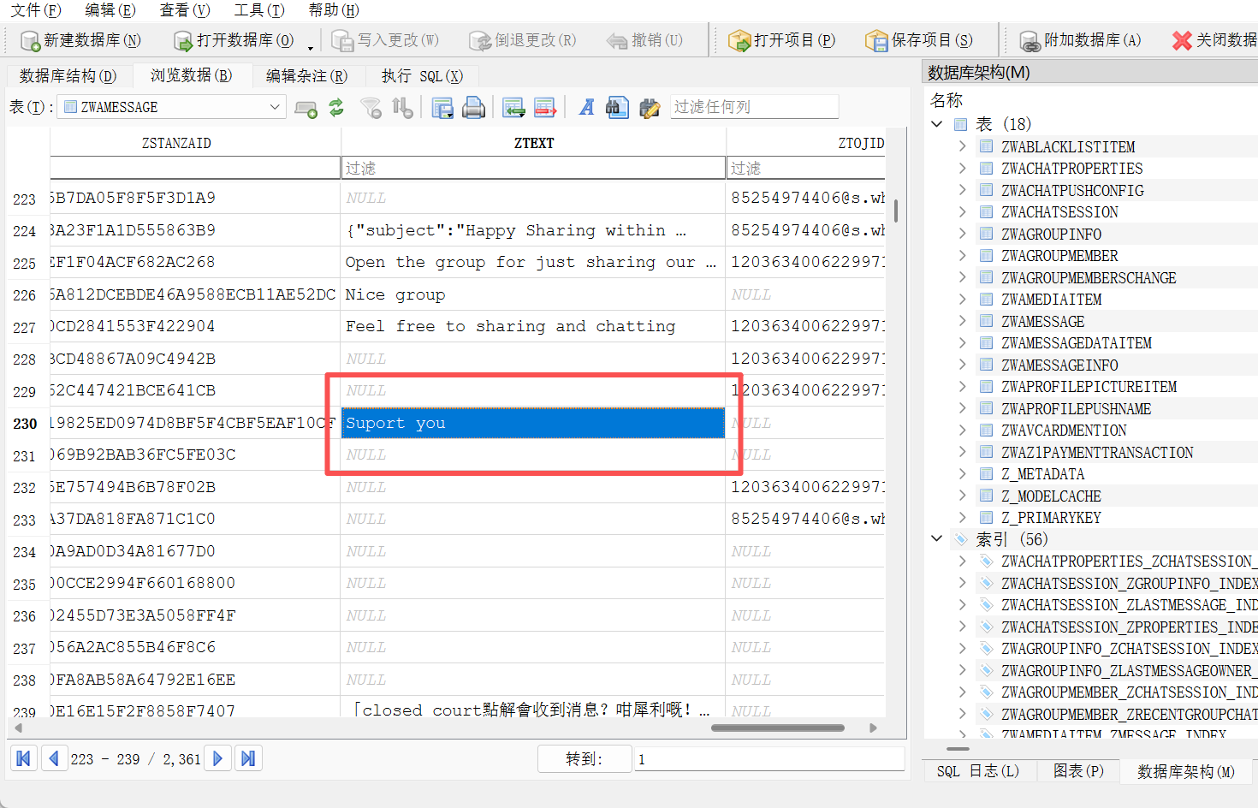Image resolution: width=1258 pixels, height=808 pixels.
Task: Open the 帮助(H) menu
Action: (334, 10)
